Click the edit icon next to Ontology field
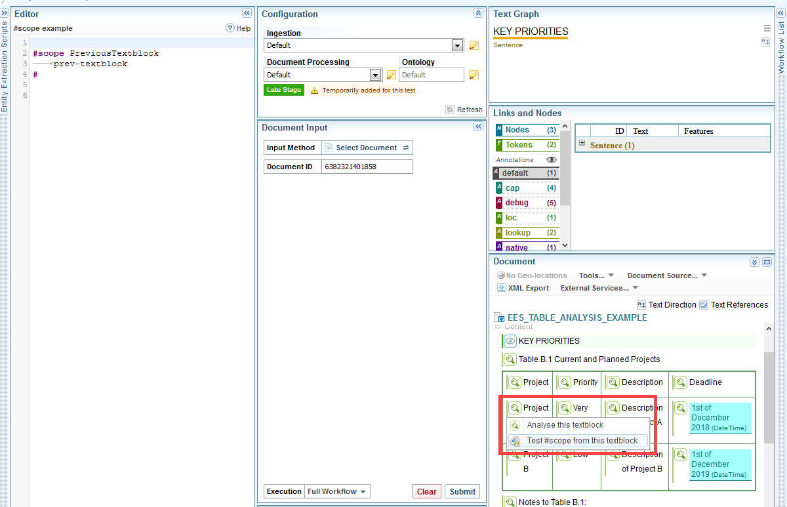This screenshot has height=507, width=787. (x=474, y=75)
